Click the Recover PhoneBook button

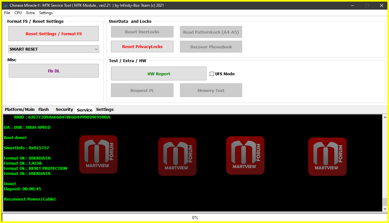[x=211, y=47]
